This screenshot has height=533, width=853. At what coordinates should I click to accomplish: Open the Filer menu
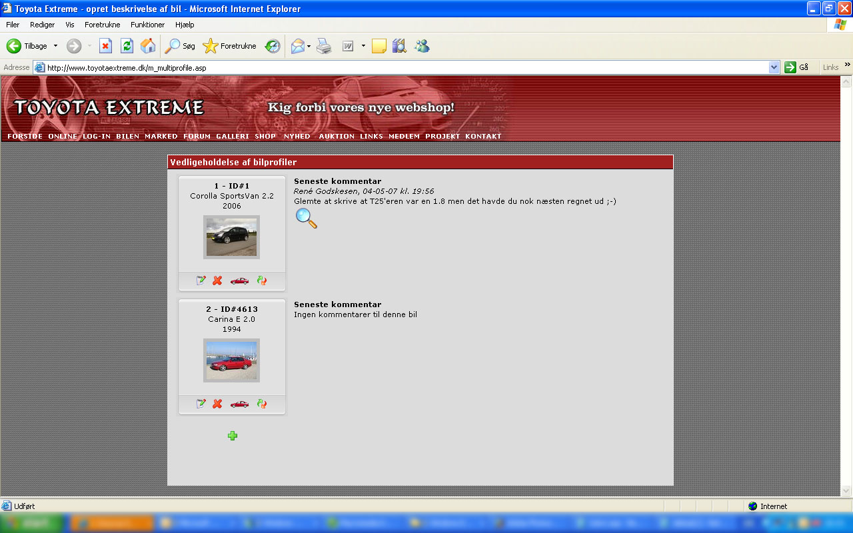tap(13, 25)
